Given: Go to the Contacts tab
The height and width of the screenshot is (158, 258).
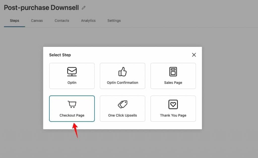Looking at the screenshot, I should point(62,21).
